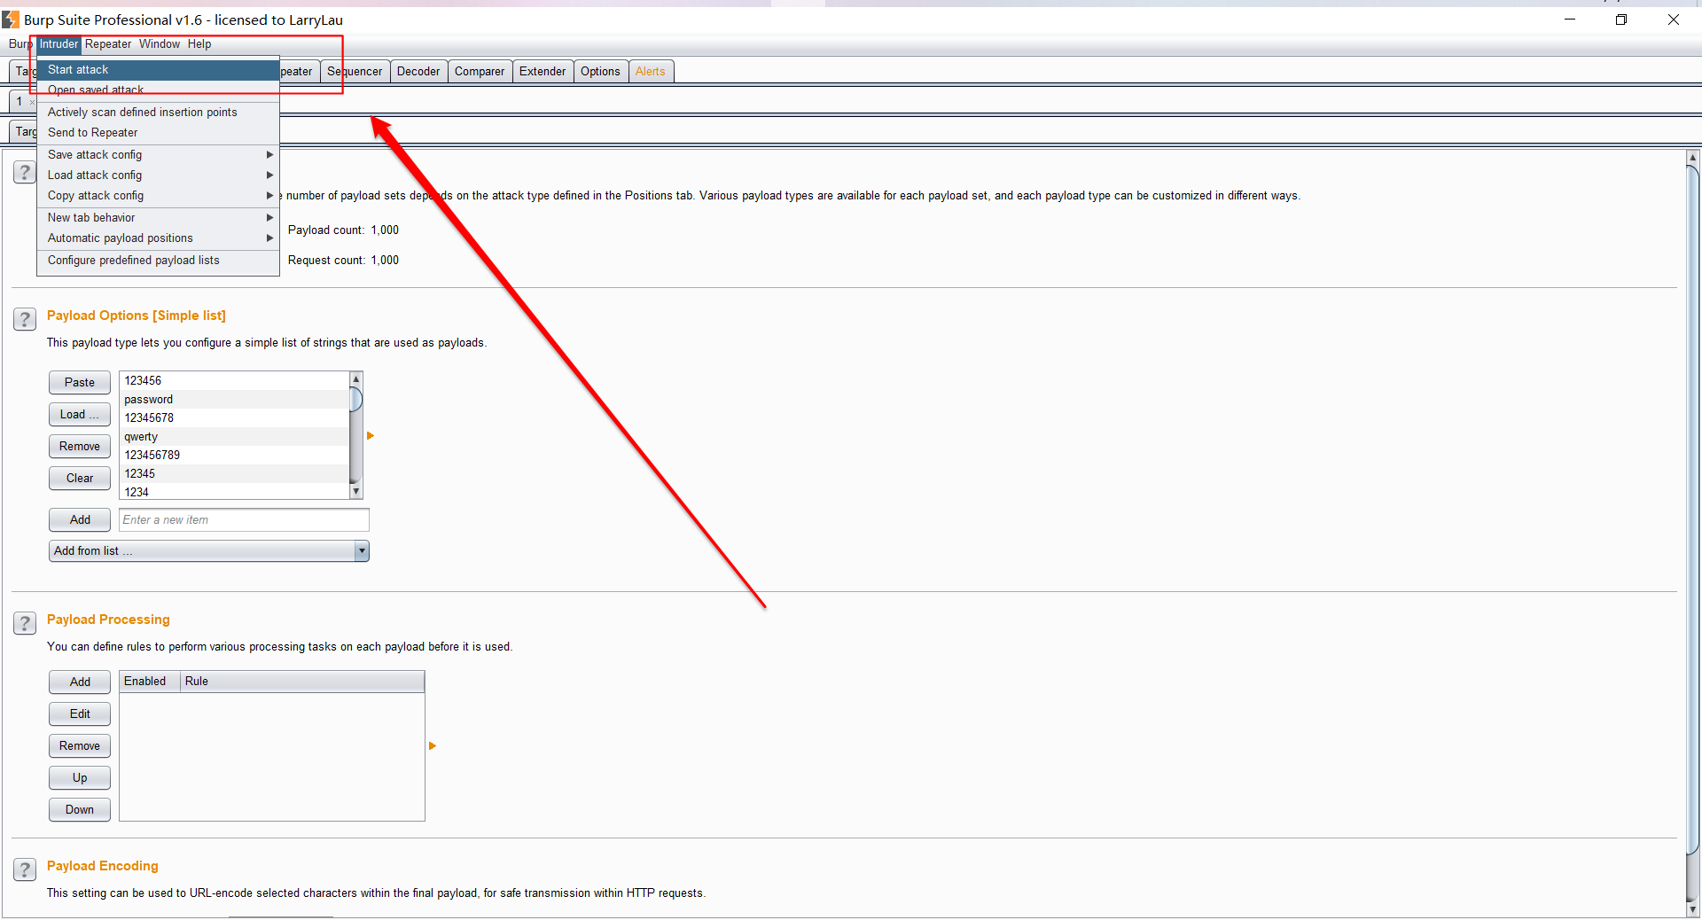Click Add button next to new item field
The image size is (1702, 920).
80,520
